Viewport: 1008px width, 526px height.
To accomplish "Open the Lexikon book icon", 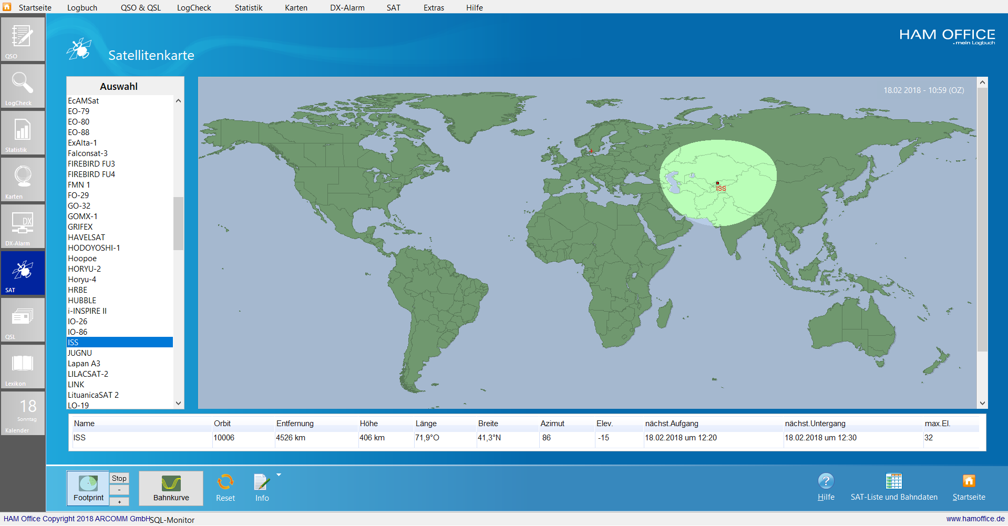I will [x=22, y=366].
